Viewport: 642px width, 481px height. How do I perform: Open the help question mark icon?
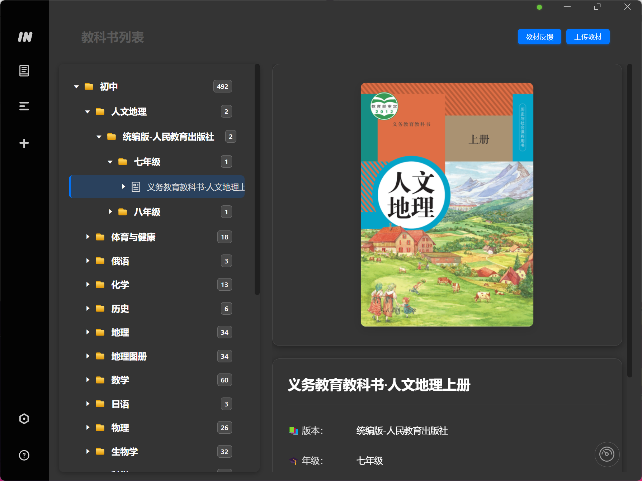pos(24,455)
